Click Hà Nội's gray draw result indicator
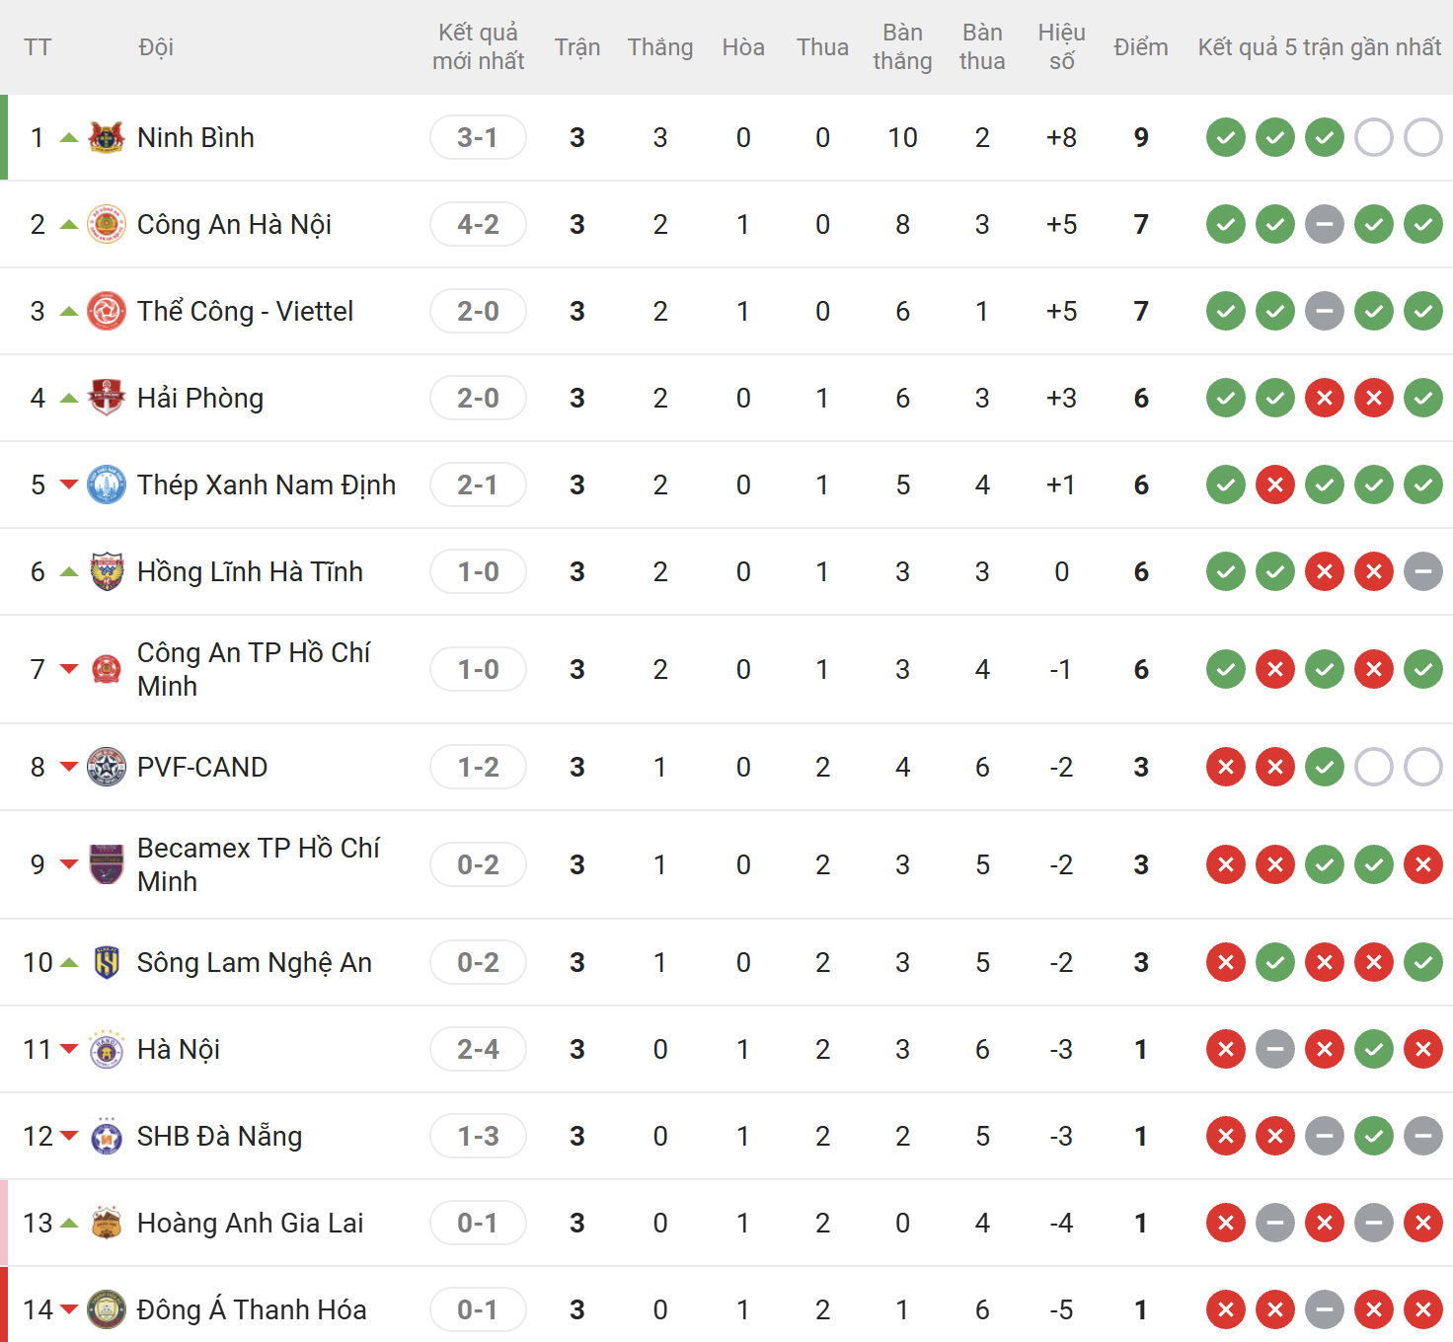This screenshot has height=1342, width=1453. [x=1275, y=1049]
